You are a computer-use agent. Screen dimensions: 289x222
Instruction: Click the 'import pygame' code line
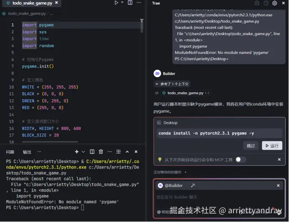(x=38, y=25)
